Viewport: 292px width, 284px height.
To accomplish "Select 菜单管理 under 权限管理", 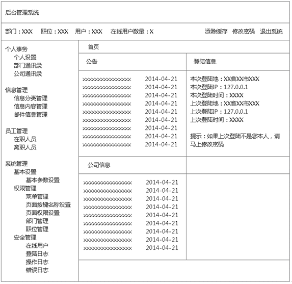I will pos(37,196).
